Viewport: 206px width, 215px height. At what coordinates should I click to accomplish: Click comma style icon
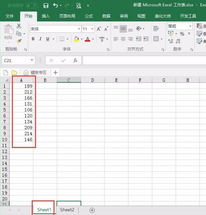189,34
